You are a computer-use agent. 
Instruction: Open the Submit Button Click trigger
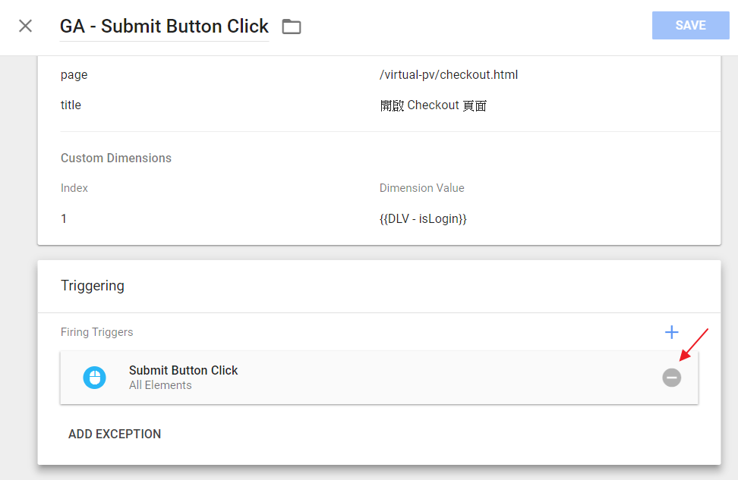(x=184, y=370)
